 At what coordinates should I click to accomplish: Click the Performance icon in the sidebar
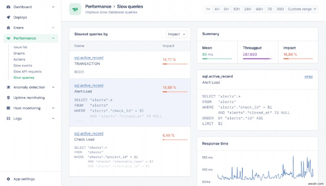tap(8, 38)
